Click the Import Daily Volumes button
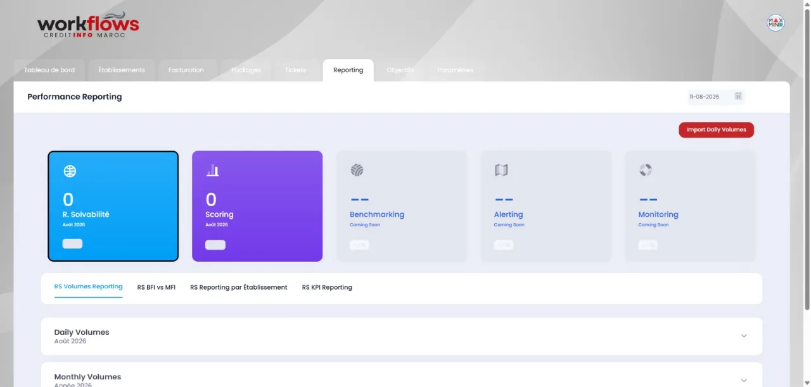Screen dimensions: 811x387 tap(716, 130)
